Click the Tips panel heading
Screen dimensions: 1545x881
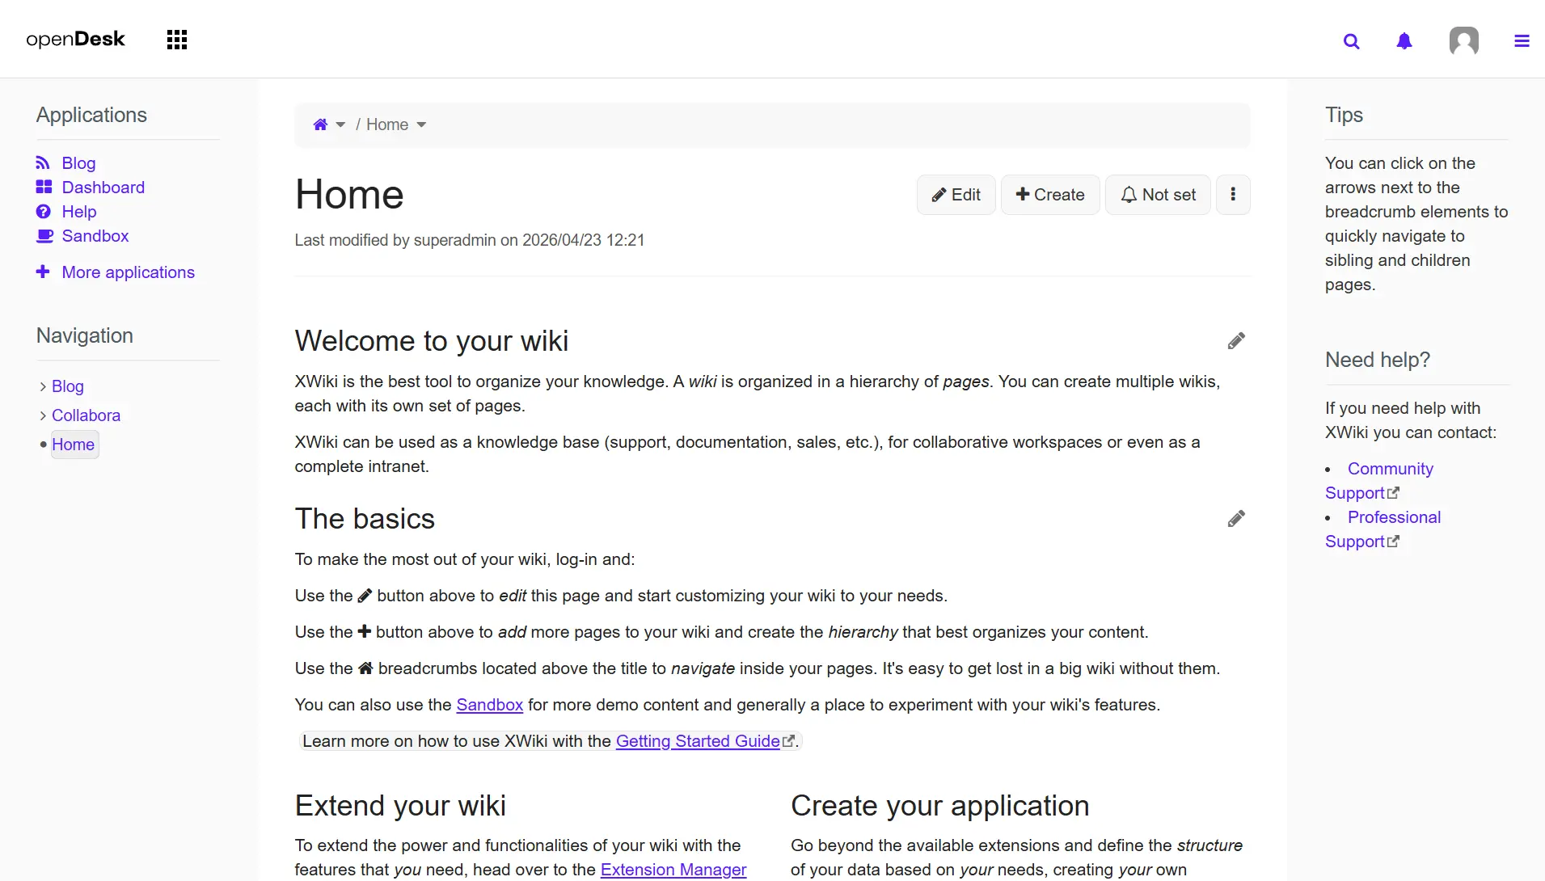[1344, 115]
